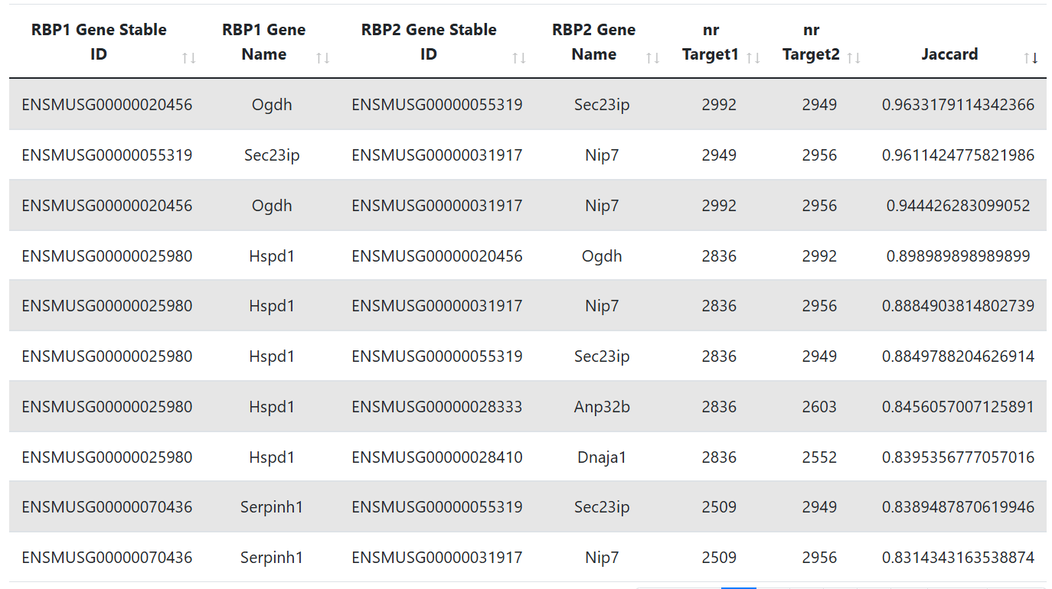Toggle sort arrows for RBP2 Gene Stable ID
1052x589 pixels.
(x=519, y=58)
